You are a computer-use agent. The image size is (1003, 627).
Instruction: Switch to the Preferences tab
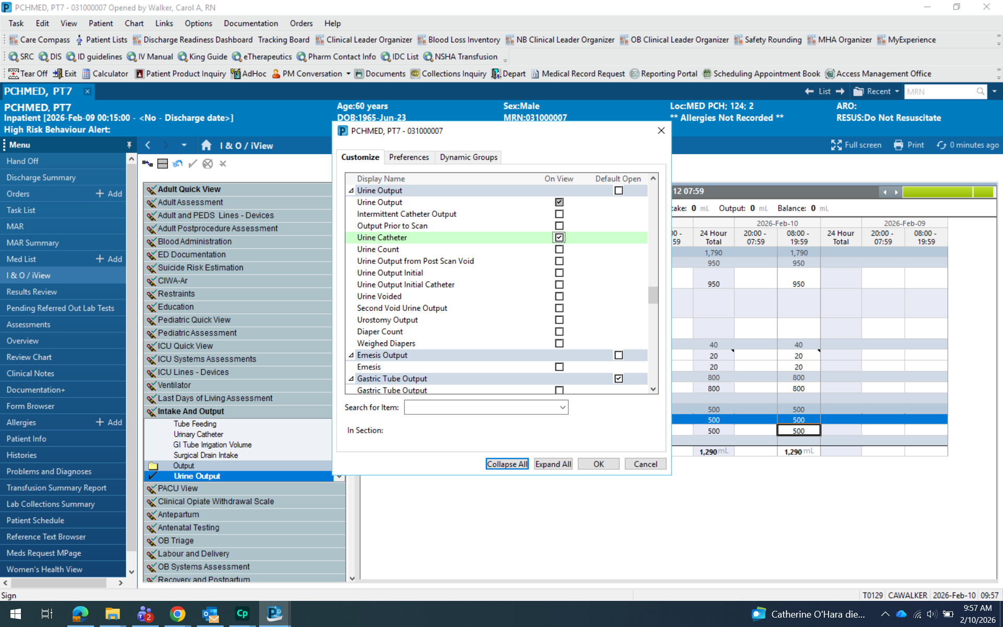[409, 157]
